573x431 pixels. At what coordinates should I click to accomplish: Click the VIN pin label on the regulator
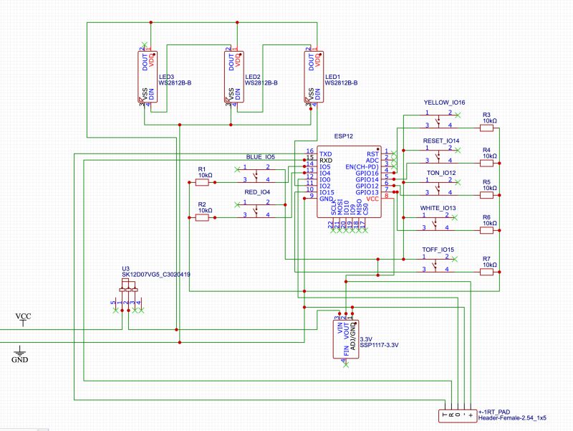click(x=340, y=328)
